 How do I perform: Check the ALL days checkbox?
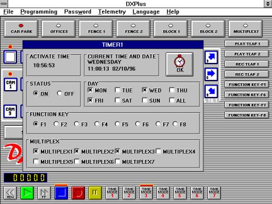172,100
